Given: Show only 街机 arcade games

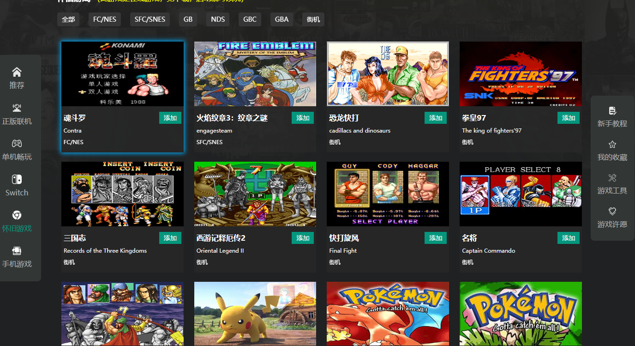Looking at the screenshot, I should pyautogui.click(x=313, y=19).
